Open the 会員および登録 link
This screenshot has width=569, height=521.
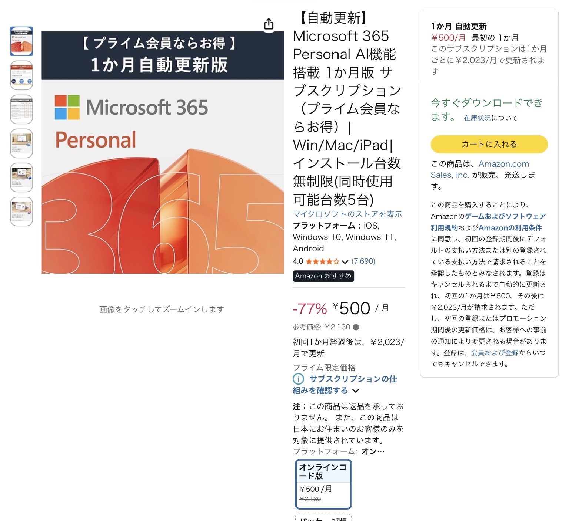(495, 353)
